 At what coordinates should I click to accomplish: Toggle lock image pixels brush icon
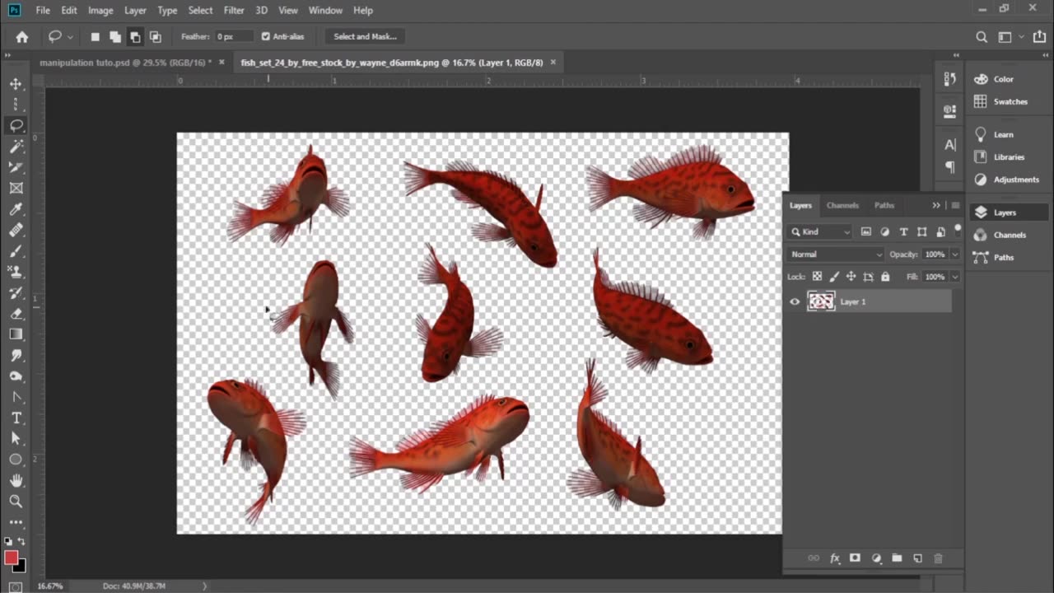coord(834,277)
